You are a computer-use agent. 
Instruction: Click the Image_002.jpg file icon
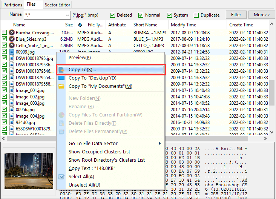(x=12, y=97)
